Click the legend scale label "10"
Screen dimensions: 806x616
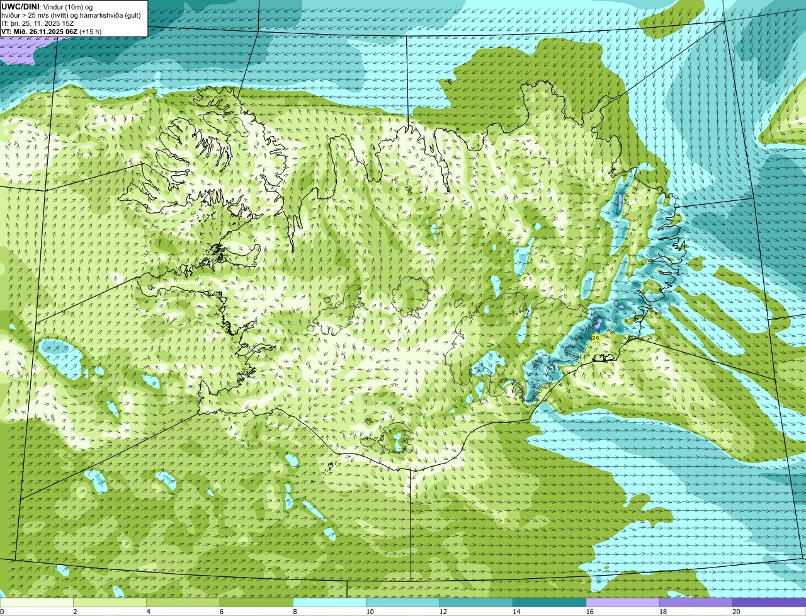pos(369,612)
